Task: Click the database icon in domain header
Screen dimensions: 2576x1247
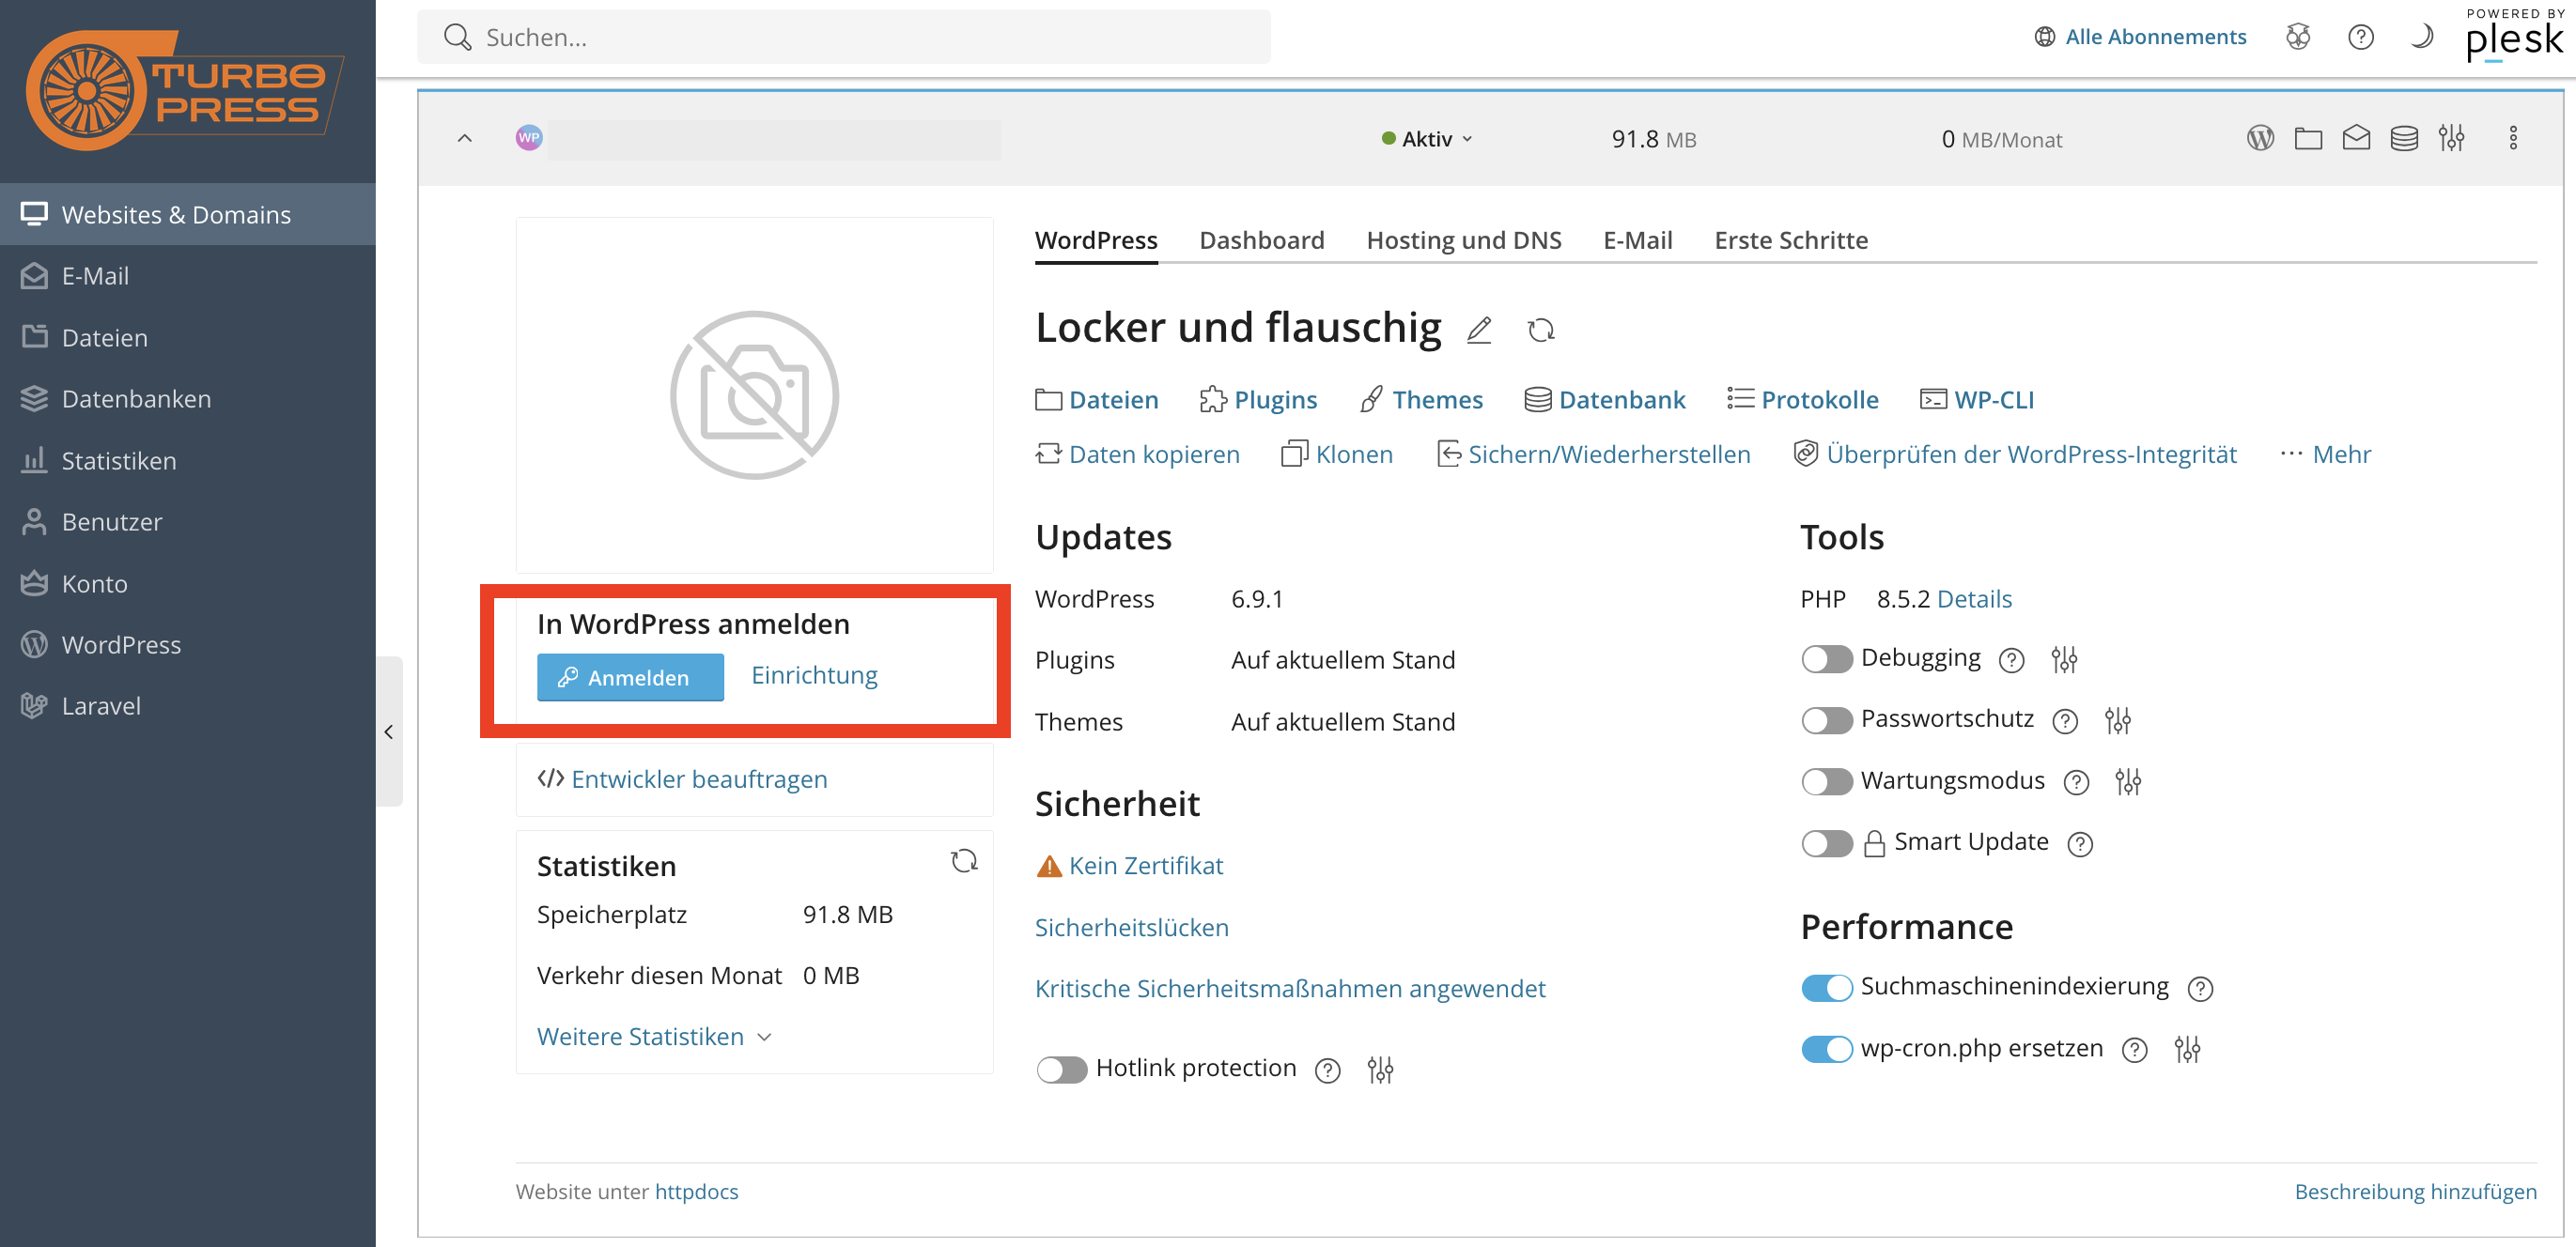Action: (x=2403, y=139)
